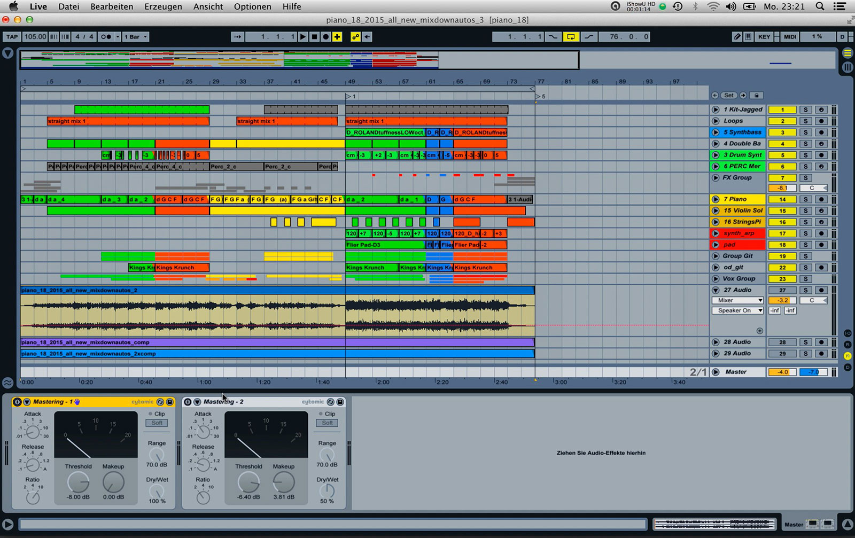Click the volume icon in menu bar
This screenshot has width=855, height=538.
(x=730, y=6)
